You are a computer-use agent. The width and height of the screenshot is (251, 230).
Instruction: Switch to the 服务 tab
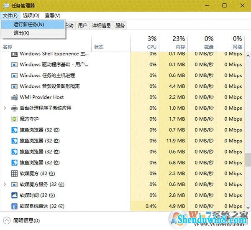(x=120, y=25)
